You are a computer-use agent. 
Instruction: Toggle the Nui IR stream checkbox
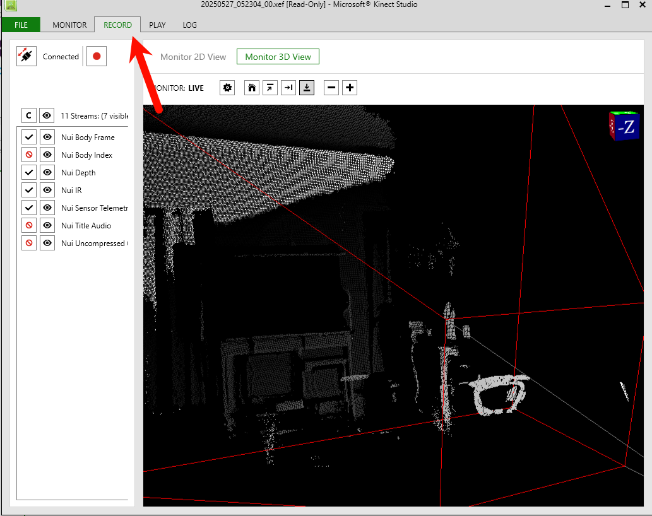[x=29, y=190]
